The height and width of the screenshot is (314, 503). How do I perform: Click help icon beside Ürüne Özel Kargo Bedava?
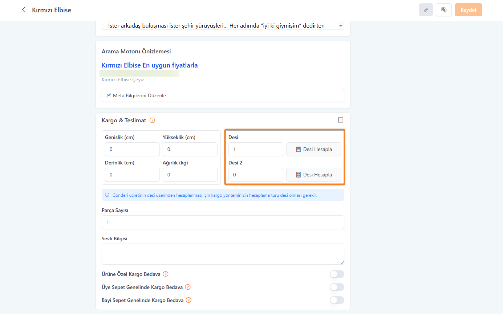point(166,274)
